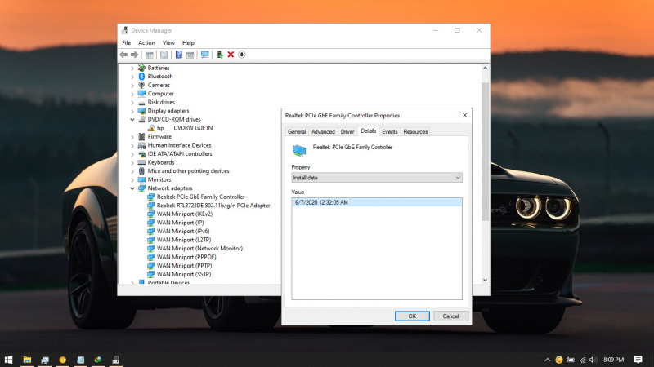
Task: Select WAN Miniport (IKEv2) in tree
Action: (x=185, y=214)
